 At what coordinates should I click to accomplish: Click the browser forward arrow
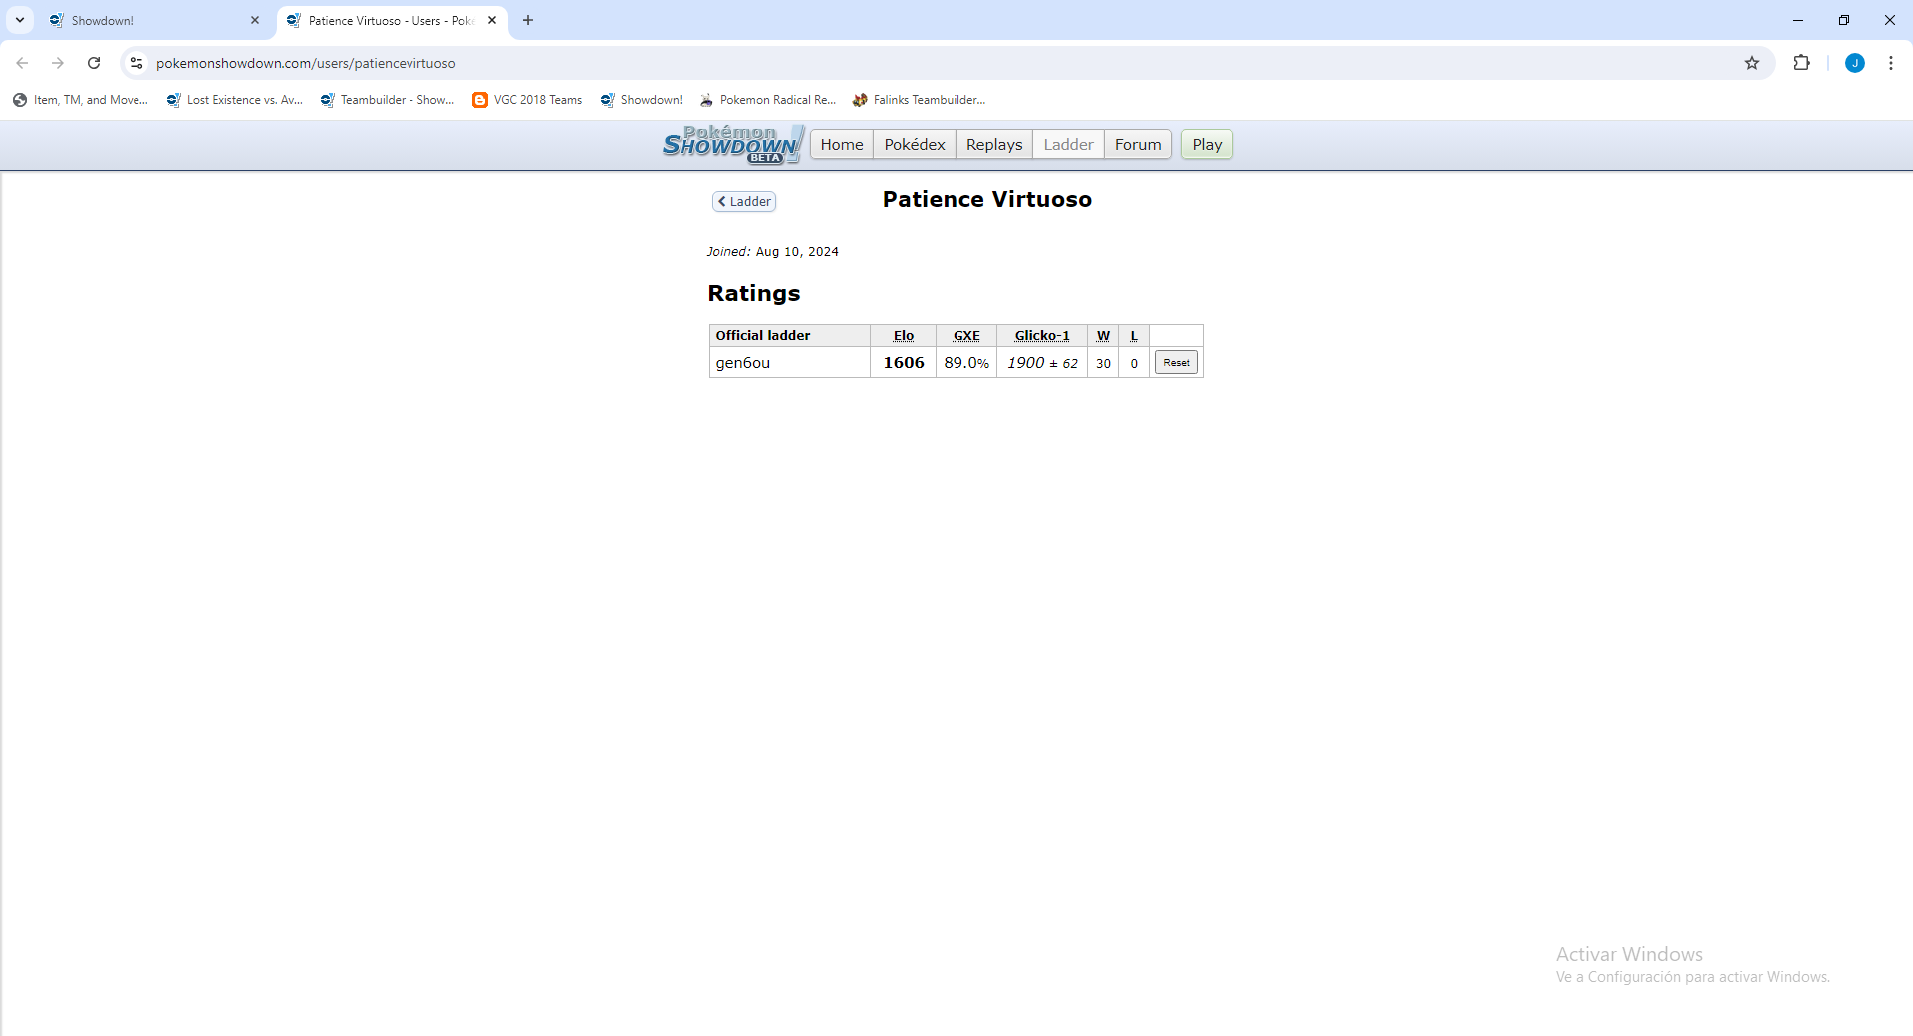coord(58,63)
